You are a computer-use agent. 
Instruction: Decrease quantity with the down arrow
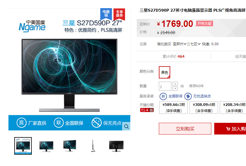[175, 89]
